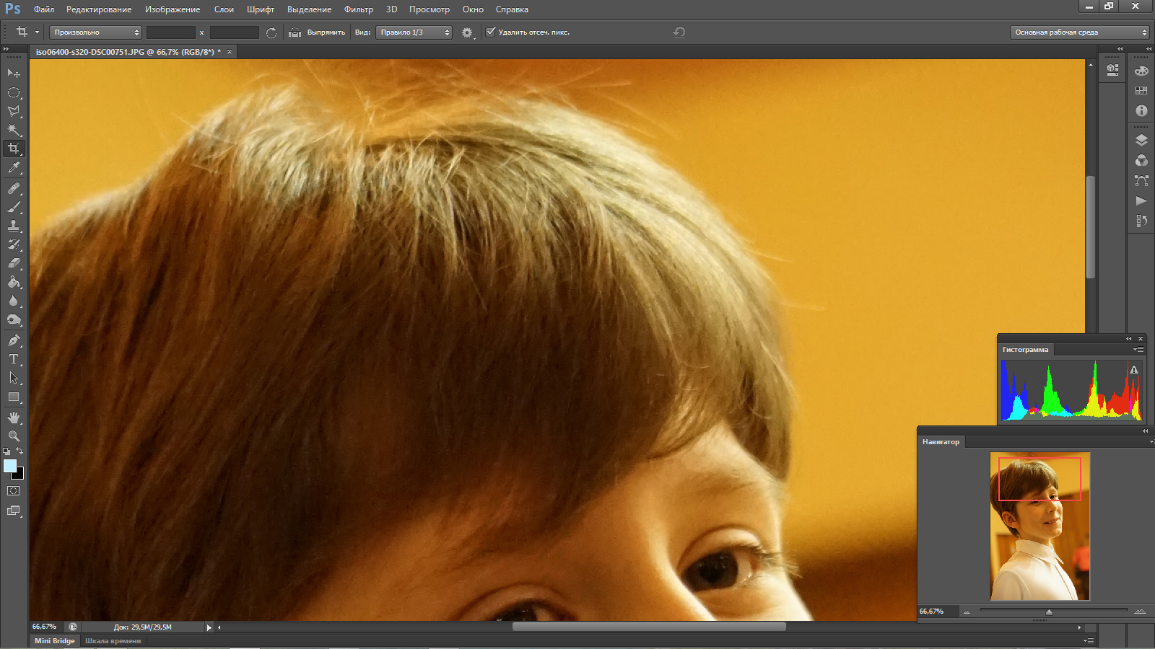
Task: Open the 'Правило 1/3' view dropdown
Action: [414, 32]
